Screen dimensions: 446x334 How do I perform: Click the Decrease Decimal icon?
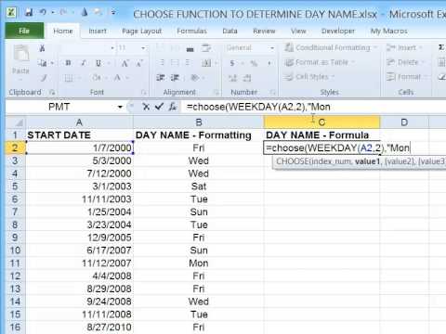tap(247, 78)
